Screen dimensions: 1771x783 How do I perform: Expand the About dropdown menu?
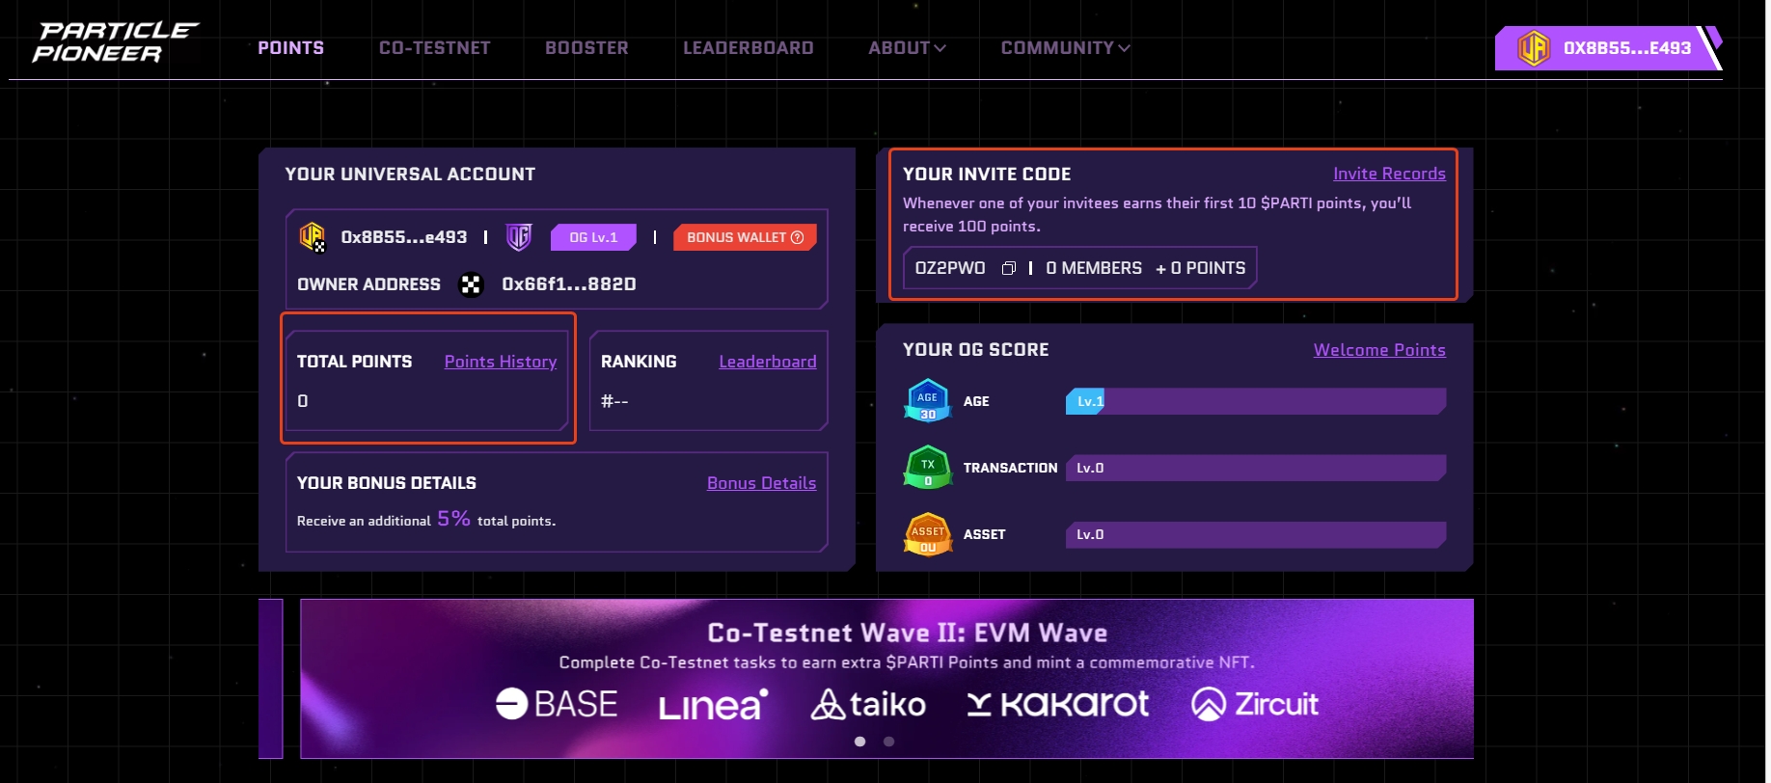coord(906,48)
